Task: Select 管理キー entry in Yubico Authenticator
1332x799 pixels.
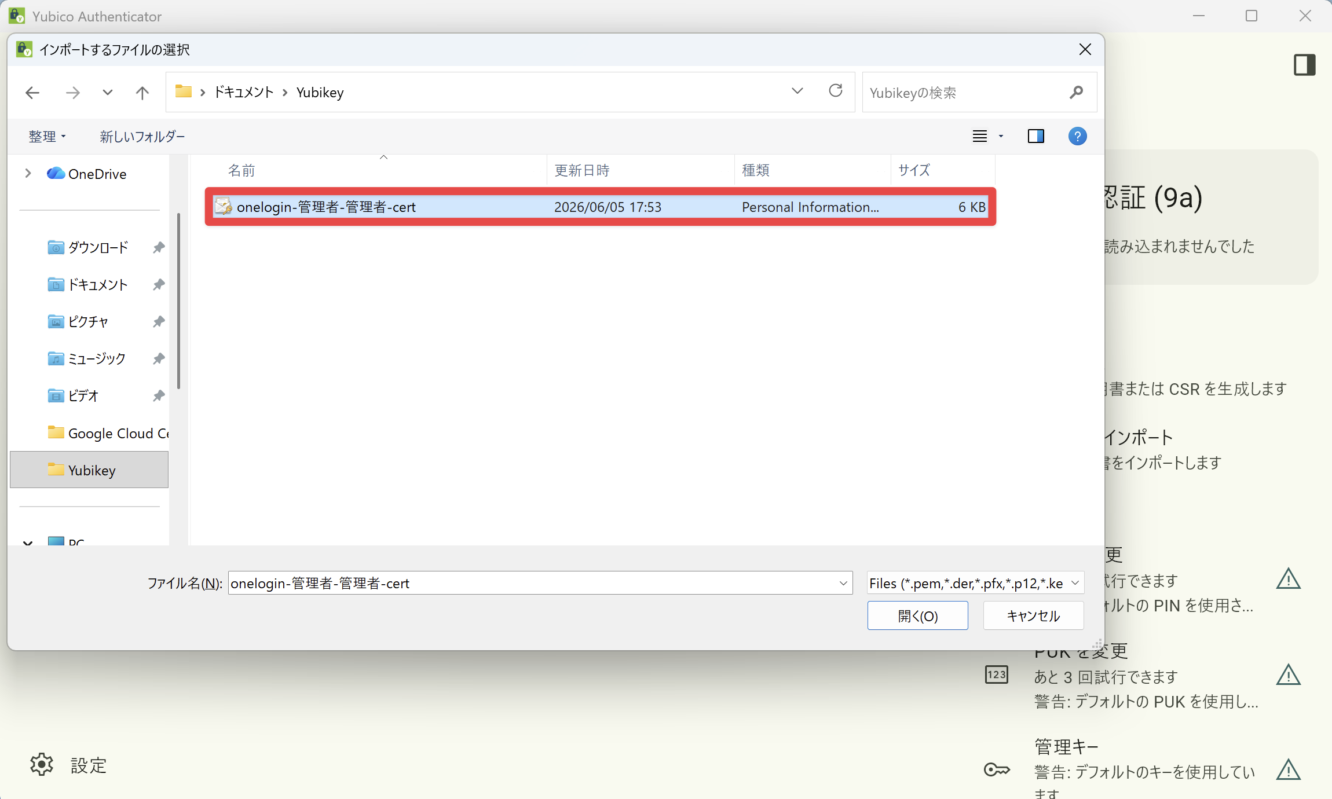Action: point(1144,767)
